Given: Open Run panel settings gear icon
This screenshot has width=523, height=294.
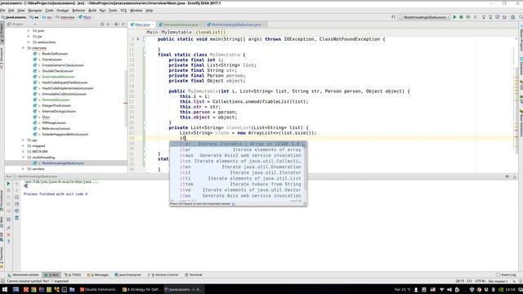Looking at the screenshot, I should point(507,176).
